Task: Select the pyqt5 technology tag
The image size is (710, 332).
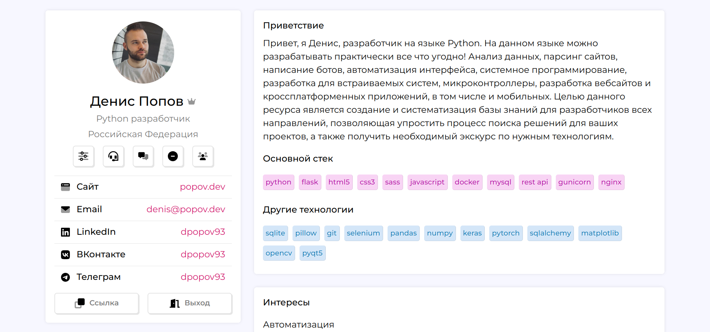Action: [x=313, y=253]
